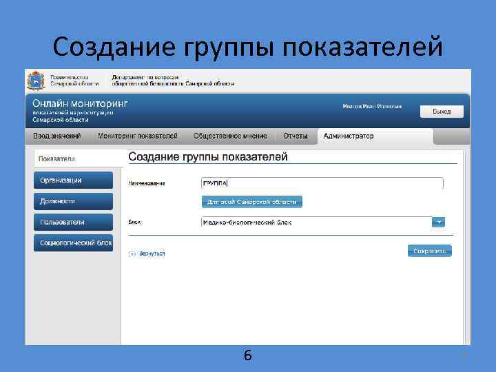Focus the Наименование input field
The width and height of the screenshot is (496, 372).
click(322, 183)
